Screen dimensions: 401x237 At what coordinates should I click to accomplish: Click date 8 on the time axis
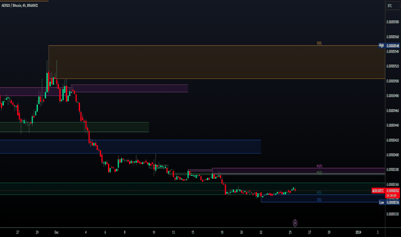(124, 232)
